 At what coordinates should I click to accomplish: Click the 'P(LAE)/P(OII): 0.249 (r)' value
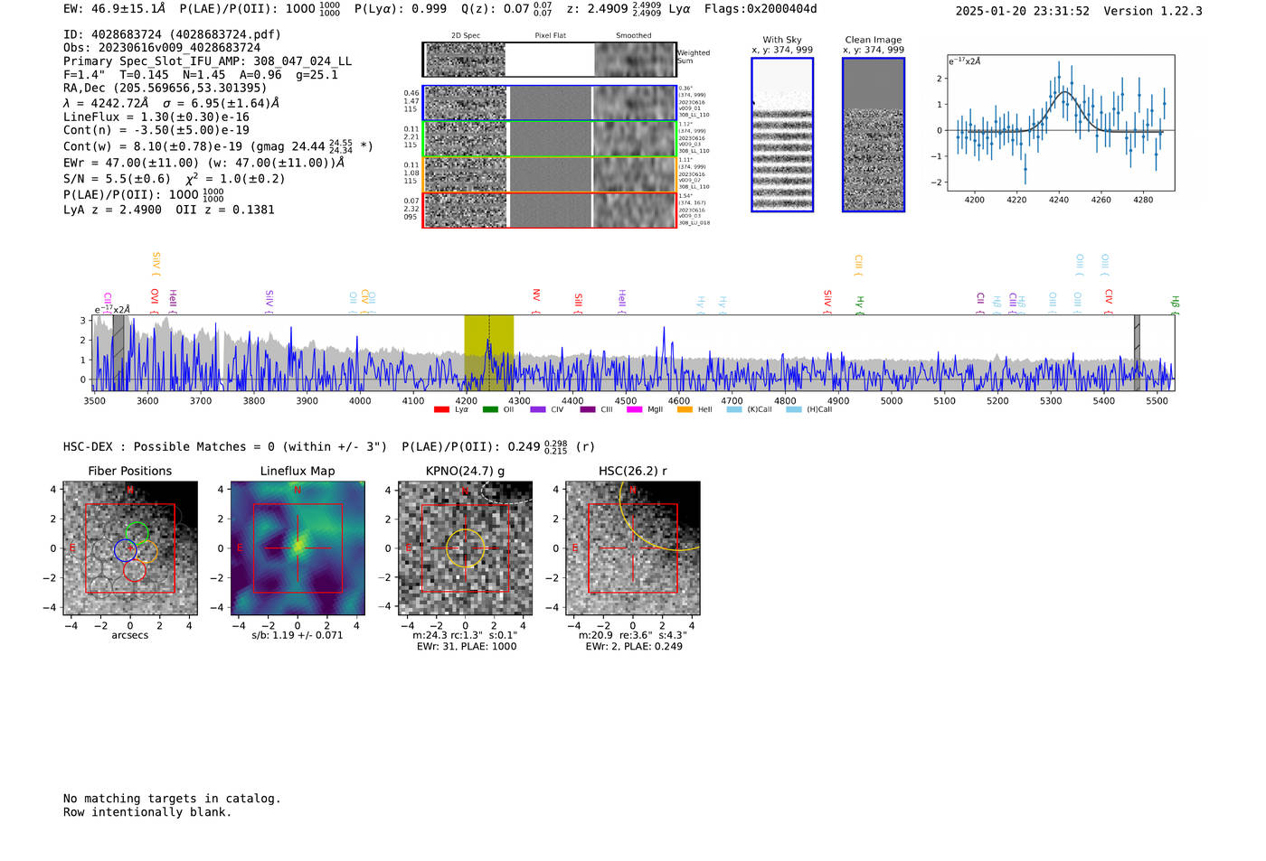498,447
